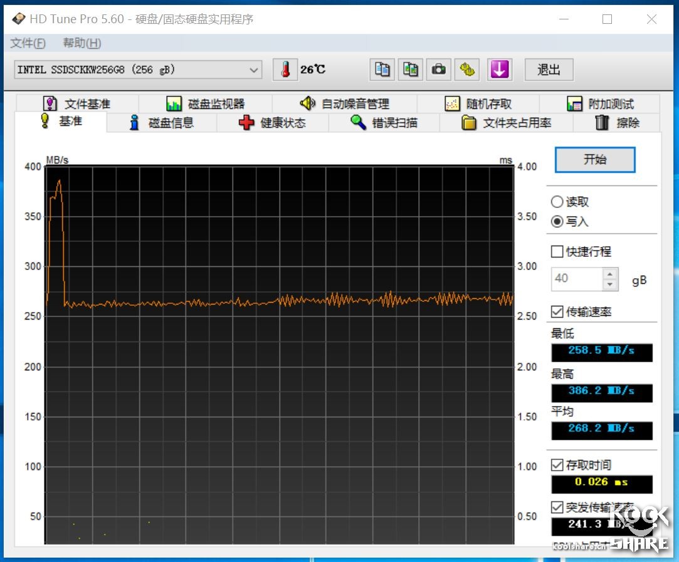The image size is (679, 562).
Task: Click the down arrow on the gB spinner
Action: [609, 283]
